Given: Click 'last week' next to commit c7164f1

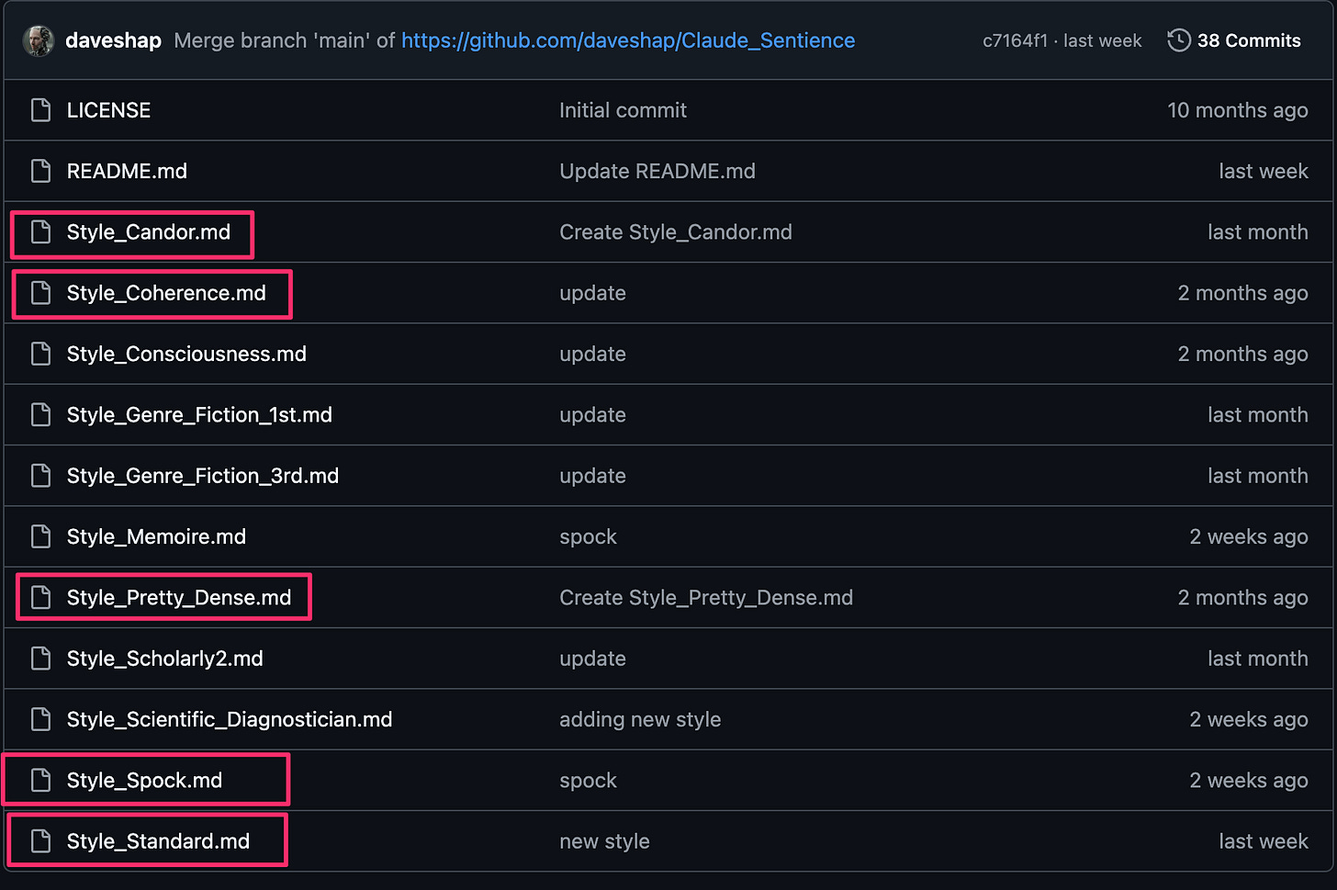Looking at the screenshot, I should (x=1102, y=40).
